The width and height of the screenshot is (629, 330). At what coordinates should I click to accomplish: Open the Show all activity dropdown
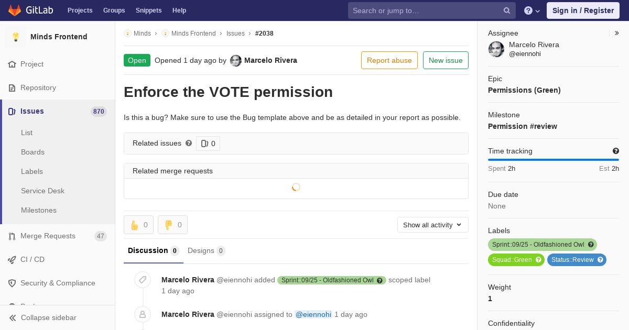pyautogui.click(x=432, y=225)
